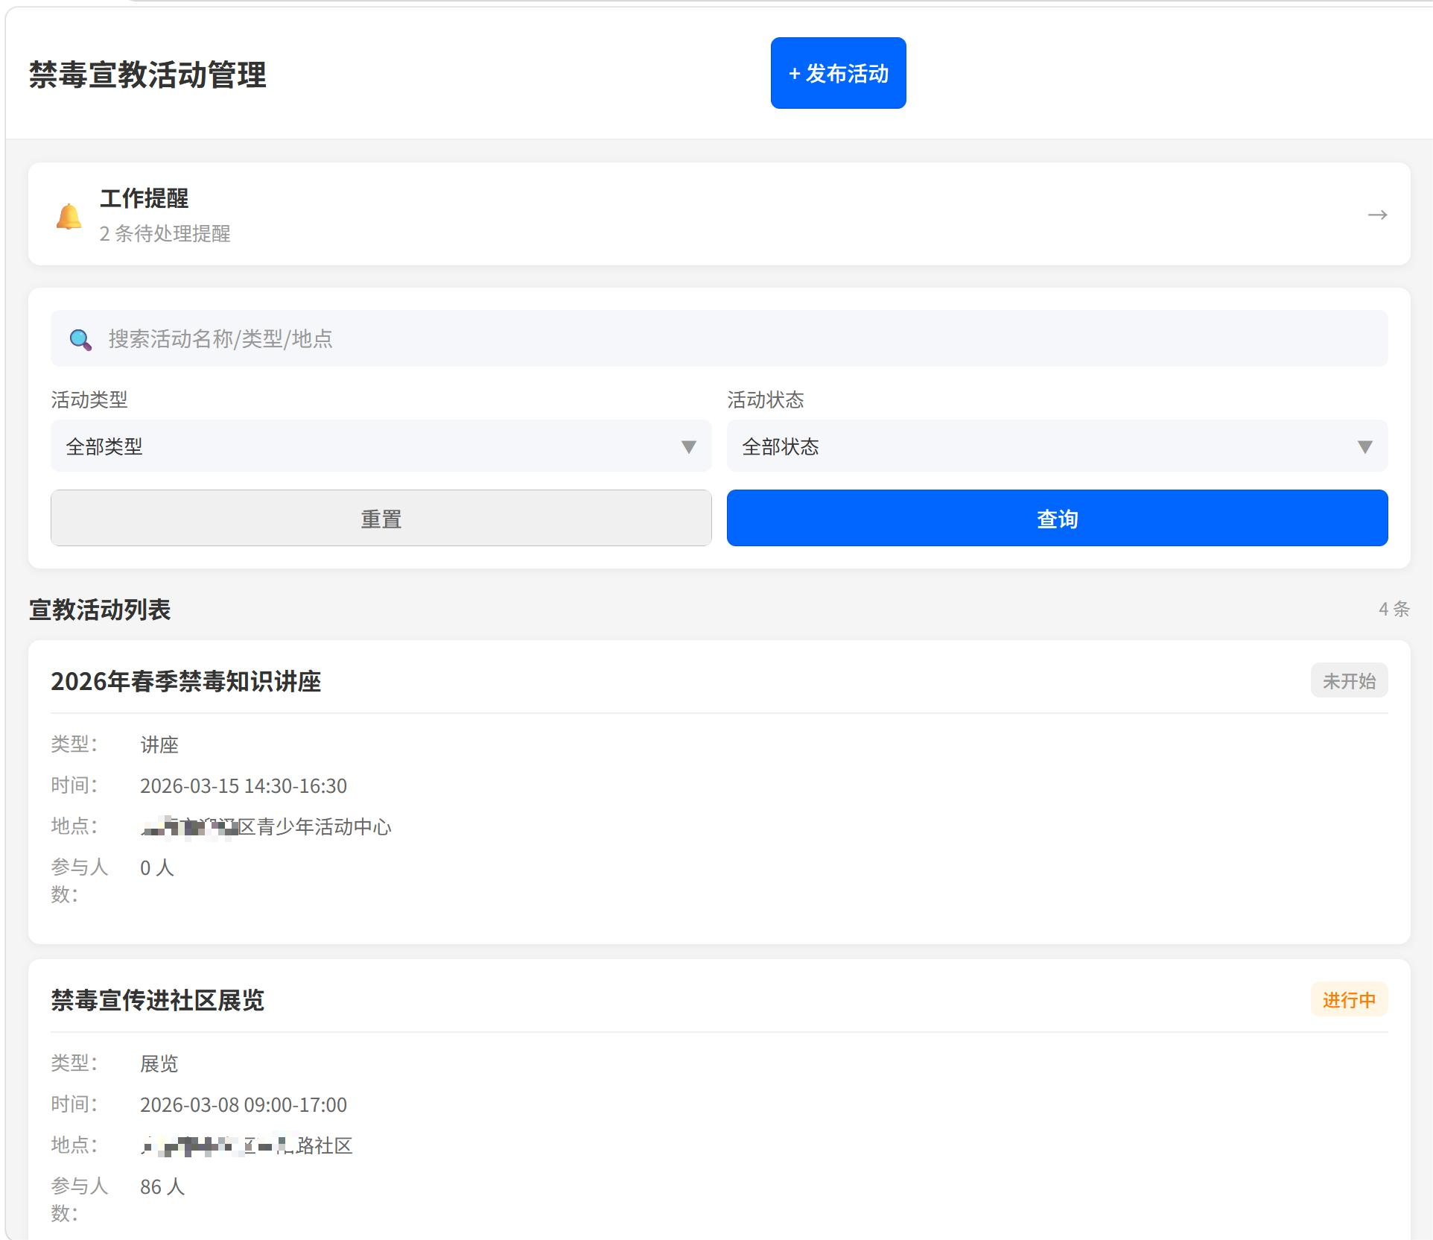Screen dimensions: 1433x1240
Task: Click the 进行中 status badge
Action: 1349,999
